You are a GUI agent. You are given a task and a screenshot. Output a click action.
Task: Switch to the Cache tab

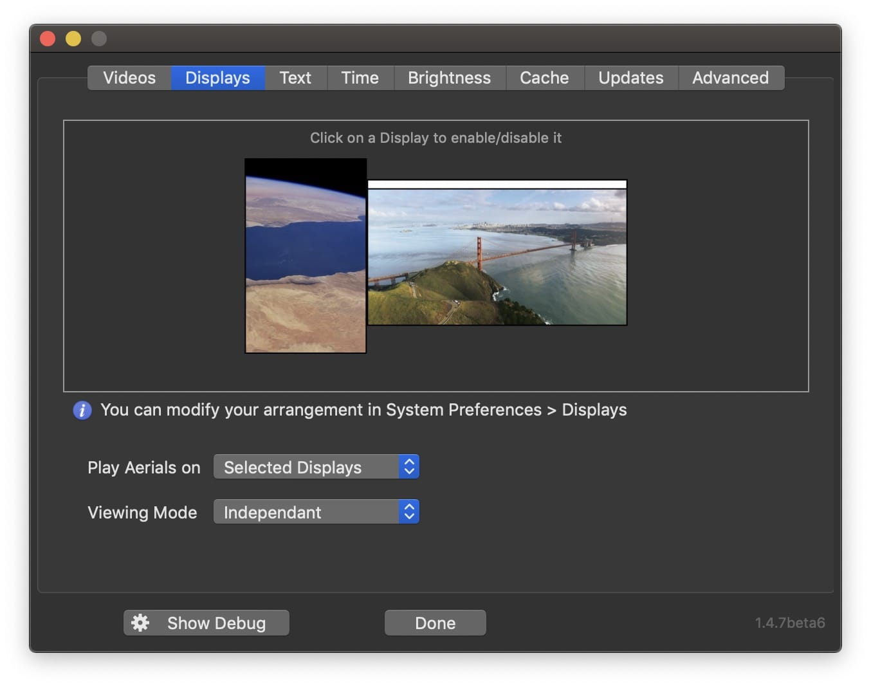[545, 78]
